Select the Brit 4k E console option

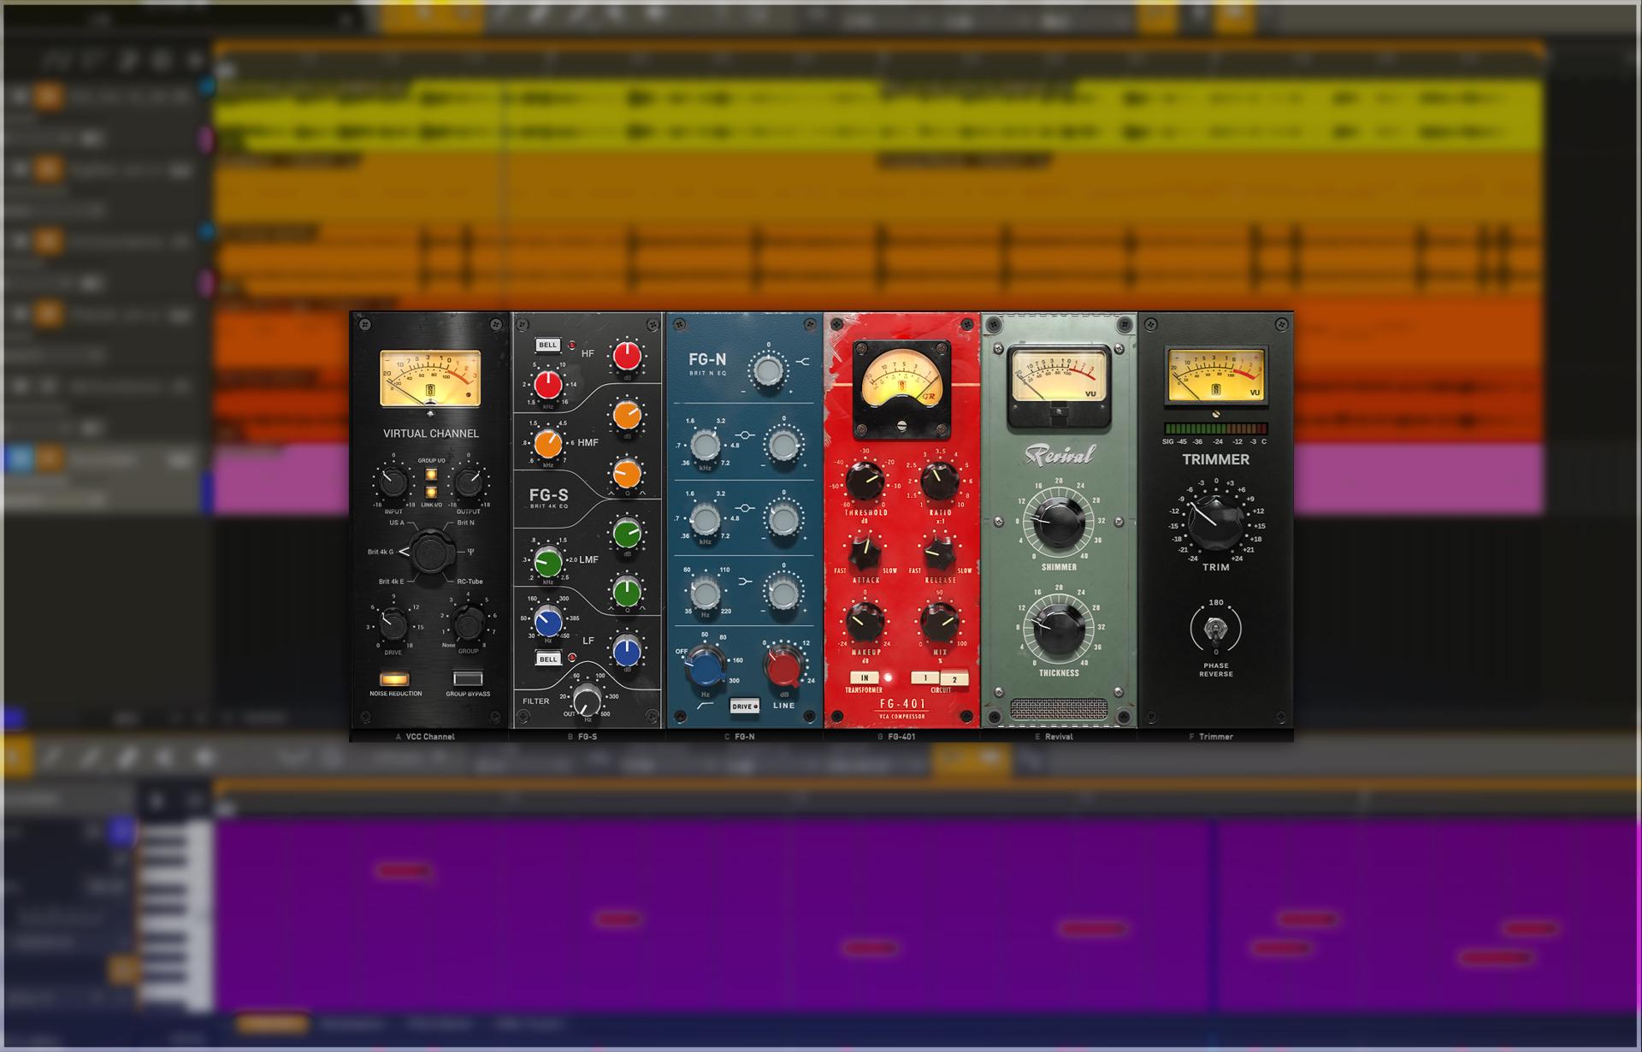pyautogui.click(x=392, y=582)
